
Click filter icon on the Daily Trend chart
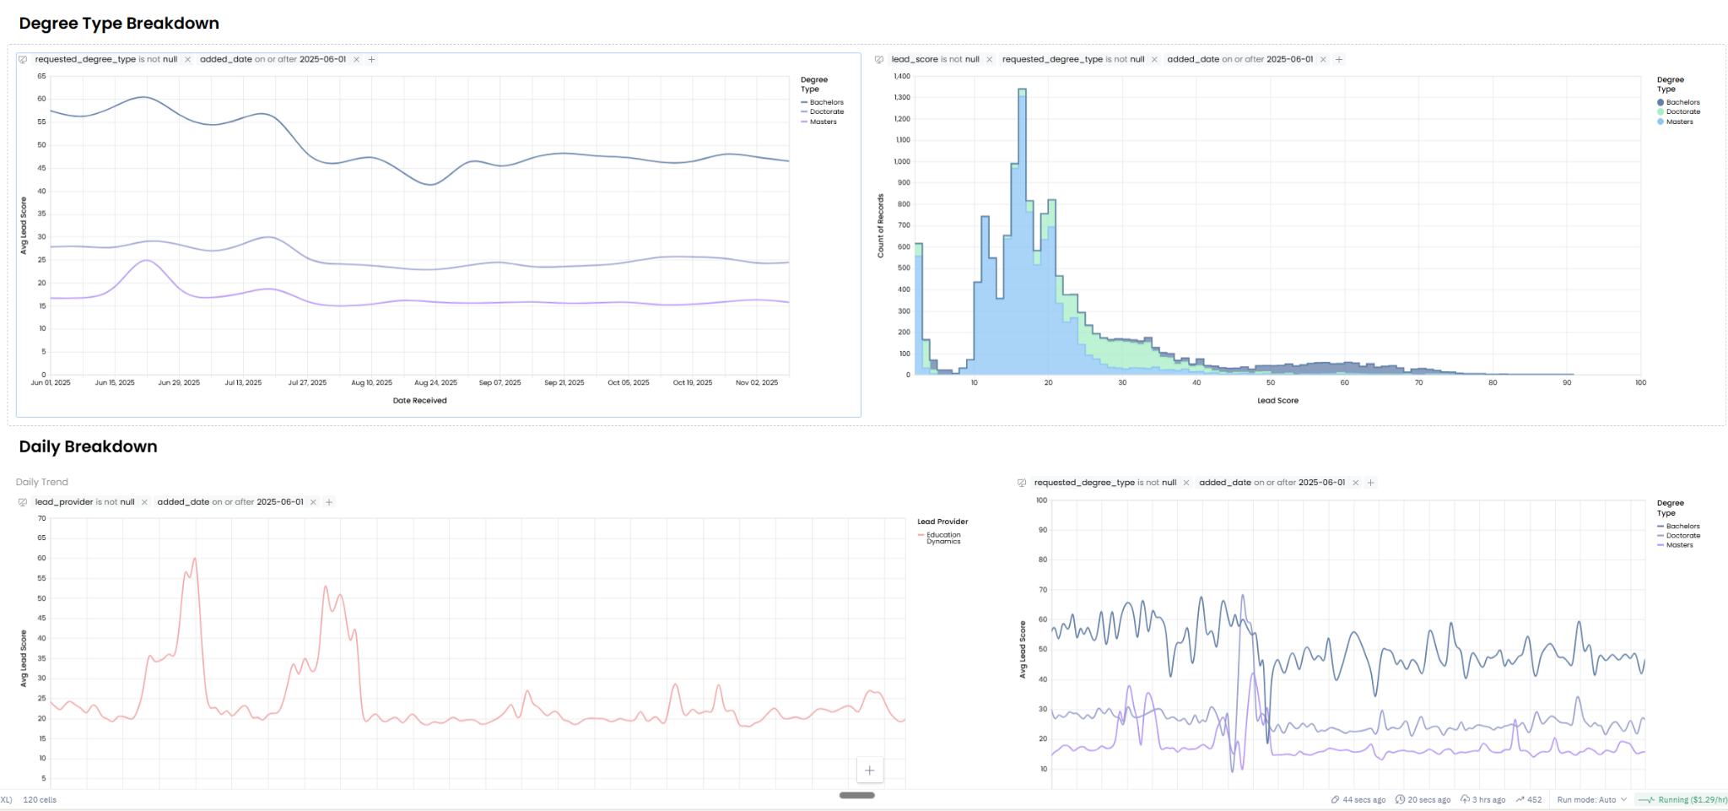23,502
